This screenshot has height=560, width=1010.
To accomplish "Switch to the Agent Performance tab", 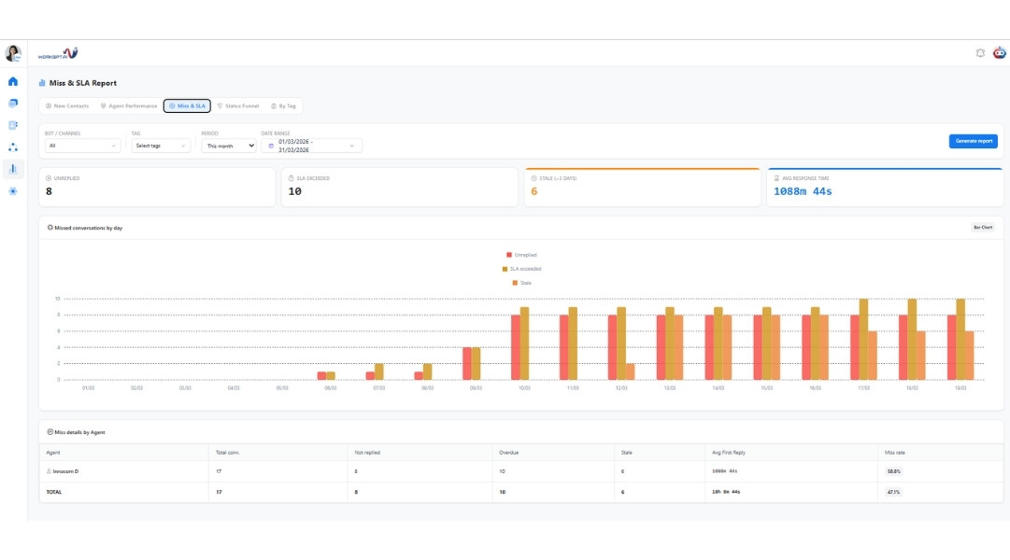I will tap(129, 106).
